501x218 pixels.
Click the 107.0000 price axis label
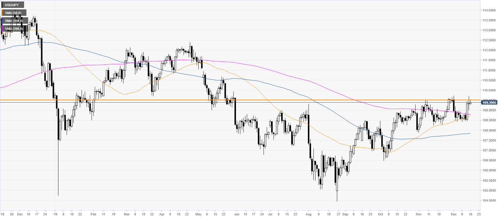tap(489, 150)
